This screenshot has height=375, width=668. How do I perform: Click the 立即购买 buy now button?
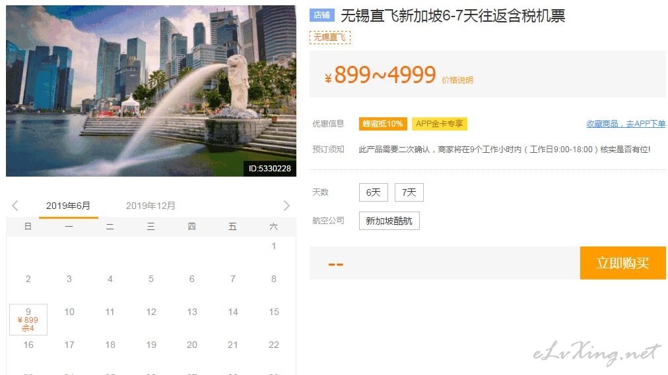[622, 263]
